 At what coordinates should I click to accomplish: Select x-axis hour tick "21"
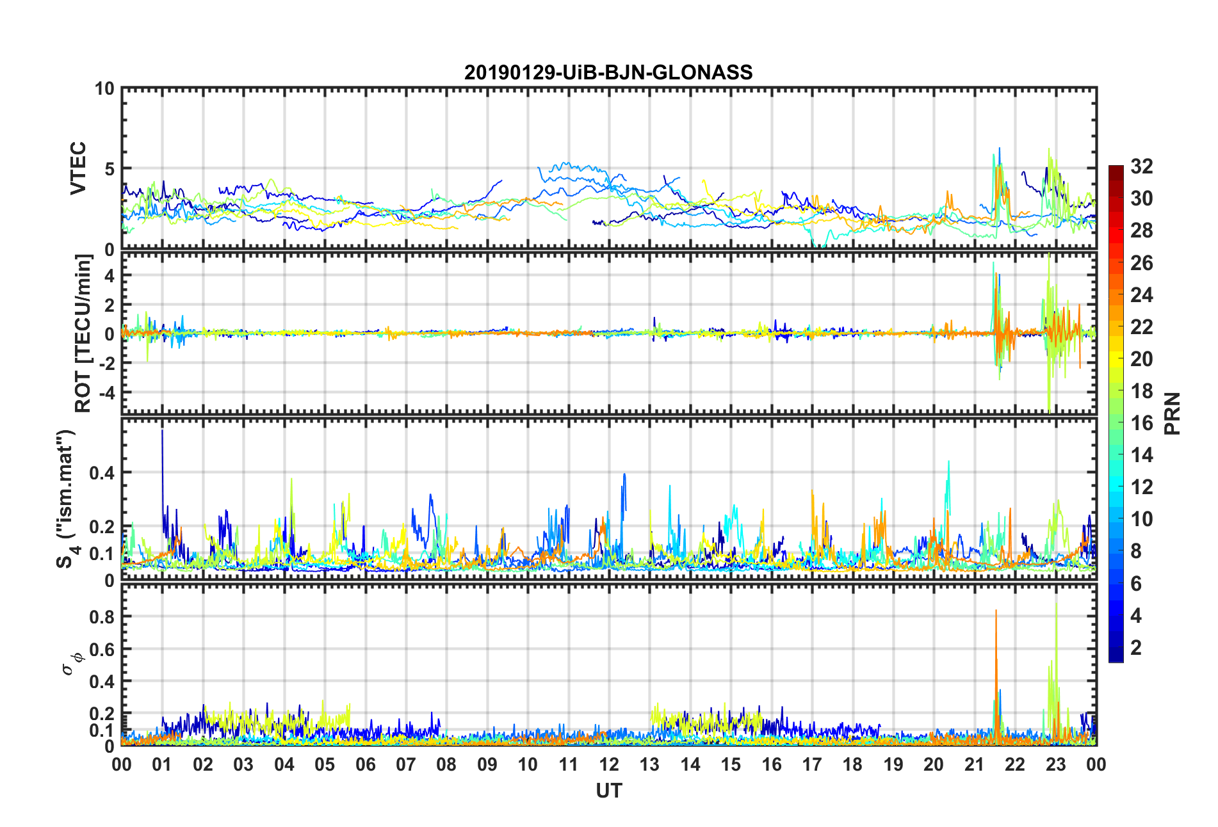[x=975, y=765]
